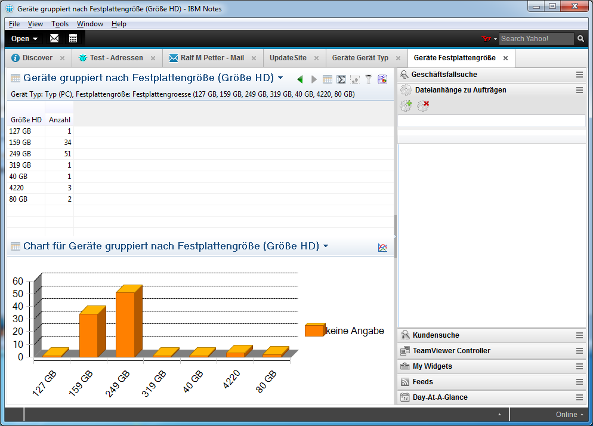The width and height of the screenshot is (593, 426).
Task: Open the Open dropdown button
Action: tap(24, 39)
